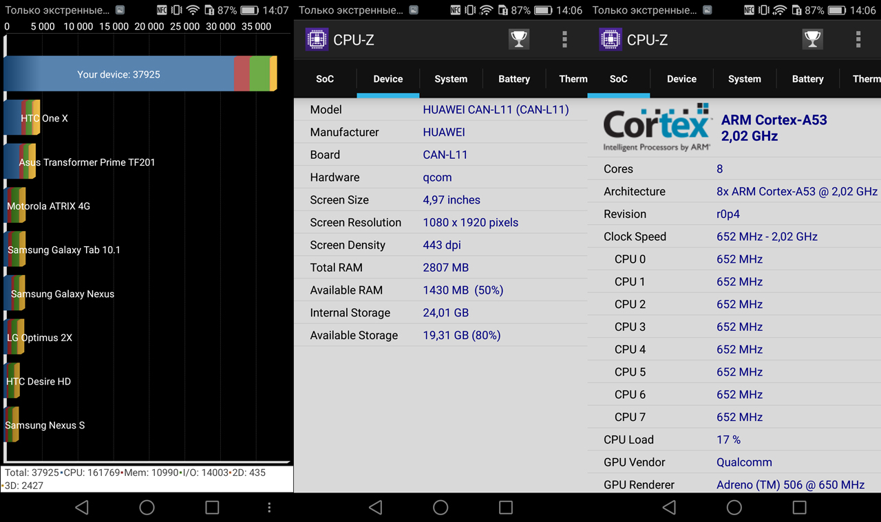Tap the Wi-Fi icon in the benchmark status bar
The image size is (881, 522).
(193, 10)
